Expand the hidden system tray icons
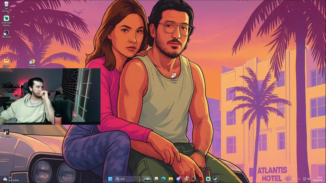 pyautogui.click(x=293, y=179)
